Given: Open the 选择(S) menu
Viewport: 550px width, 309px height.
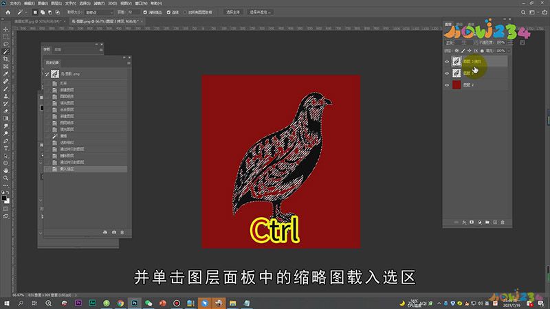Looking at the screenshot, I should [85, 3].
